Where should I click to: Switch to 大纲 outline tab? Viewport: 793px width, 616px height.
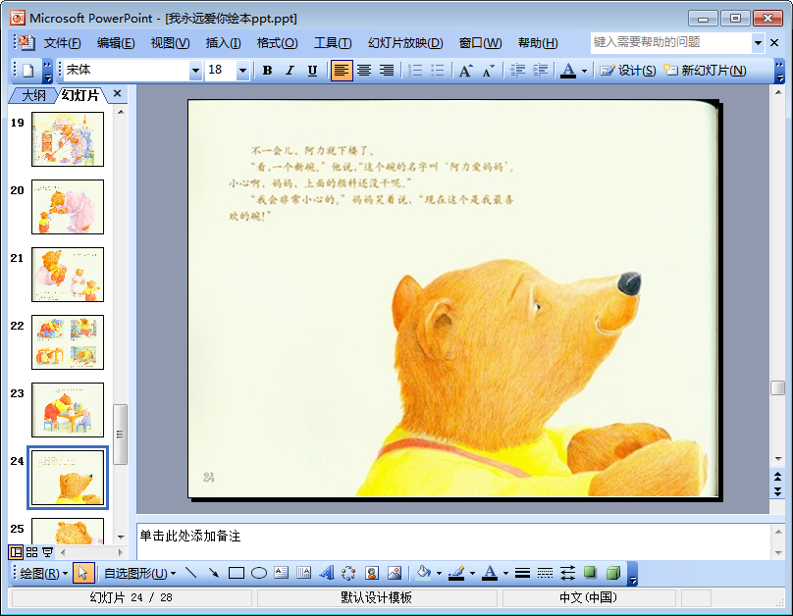tap(33, 95)
